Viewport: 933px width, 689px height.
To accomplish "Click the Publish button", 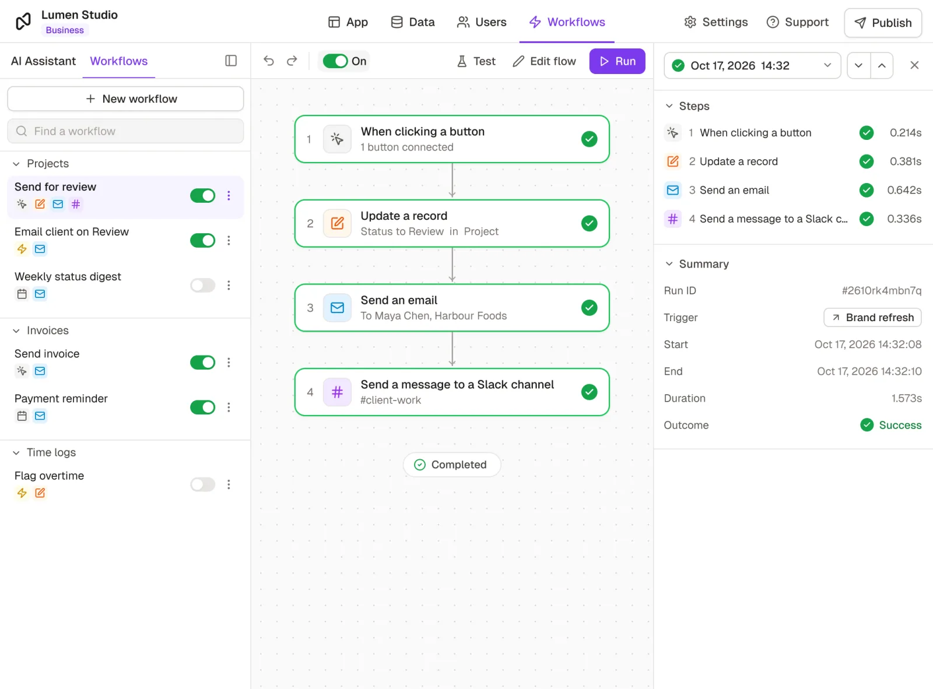I will click(883, 23).
